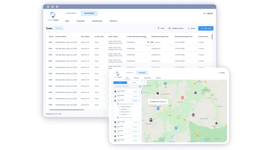Image resolution: width=278 pixels, height=150 pixels.
Task: Go to Dashboard in the Tasks window
Action: [97, 21]
